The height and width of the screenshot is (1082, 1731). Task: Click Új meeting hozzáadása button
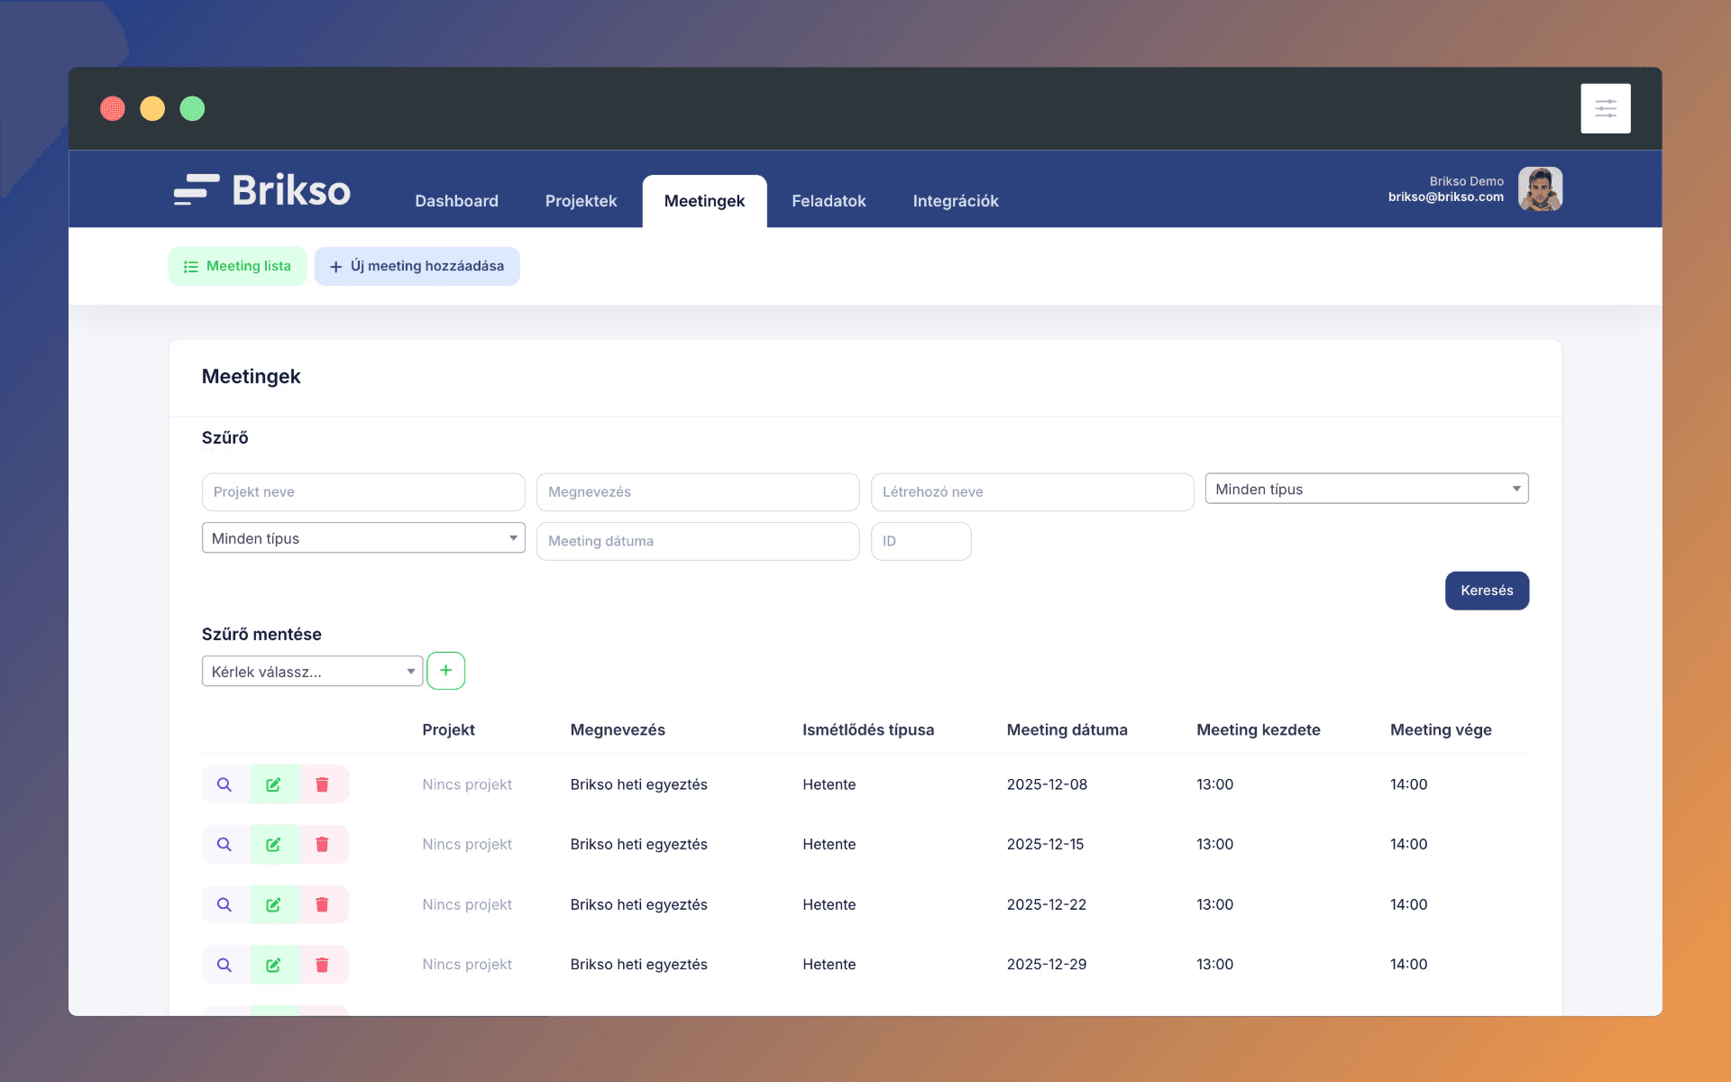(x=417, y=266)
